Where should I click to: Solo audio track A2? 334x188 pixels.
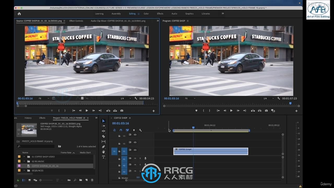[140, 165]
